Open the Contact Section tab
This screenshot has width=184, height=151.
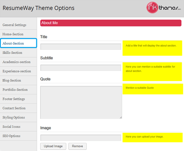point(19,108)
